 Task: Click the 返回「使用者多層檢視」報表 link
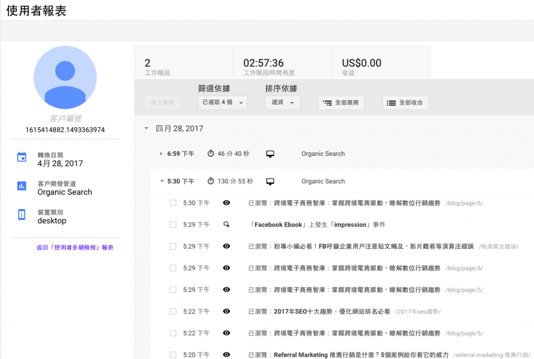click(75, 247)
